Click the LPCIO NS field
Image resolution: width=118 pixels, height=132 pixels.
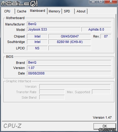point(37,48)
